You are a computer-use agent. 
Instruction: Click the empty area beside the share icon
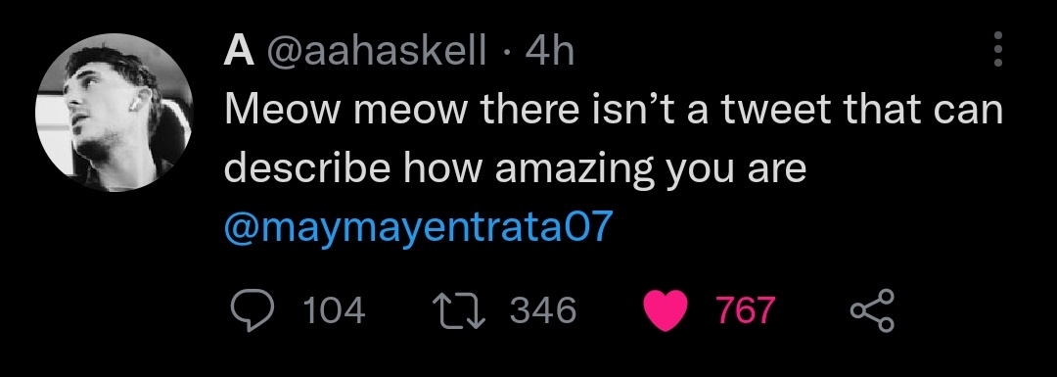[971, 311]
